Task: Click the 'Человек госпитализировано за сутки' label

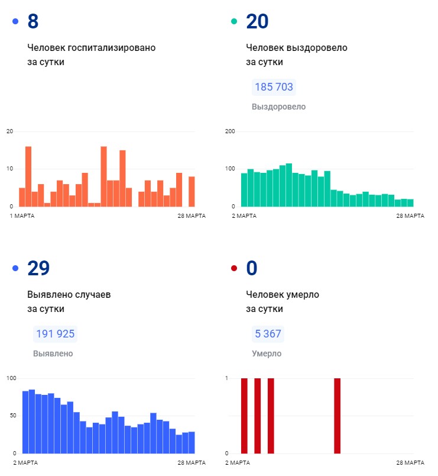Action: (91, 54)
